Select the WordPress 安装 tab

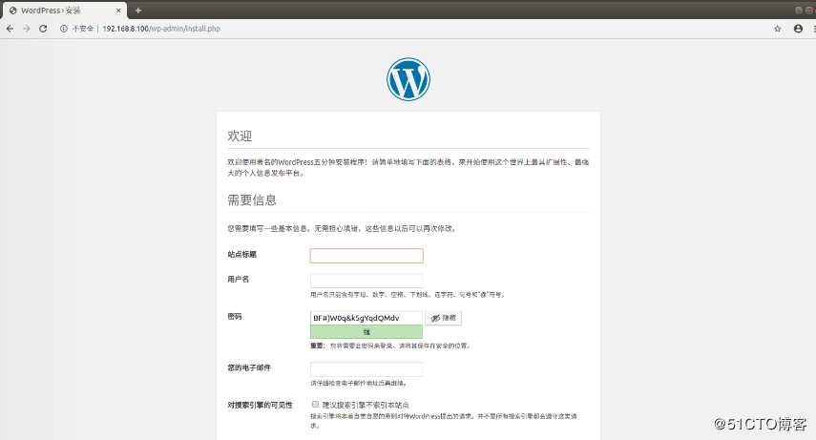coord(64,10)
